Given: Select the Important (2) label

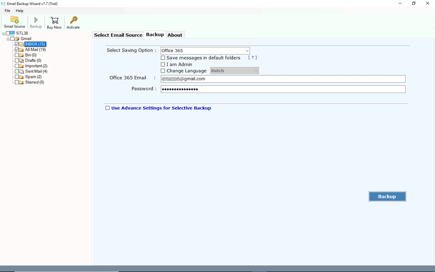Looking at the screenshot, I should click(36, 66).
